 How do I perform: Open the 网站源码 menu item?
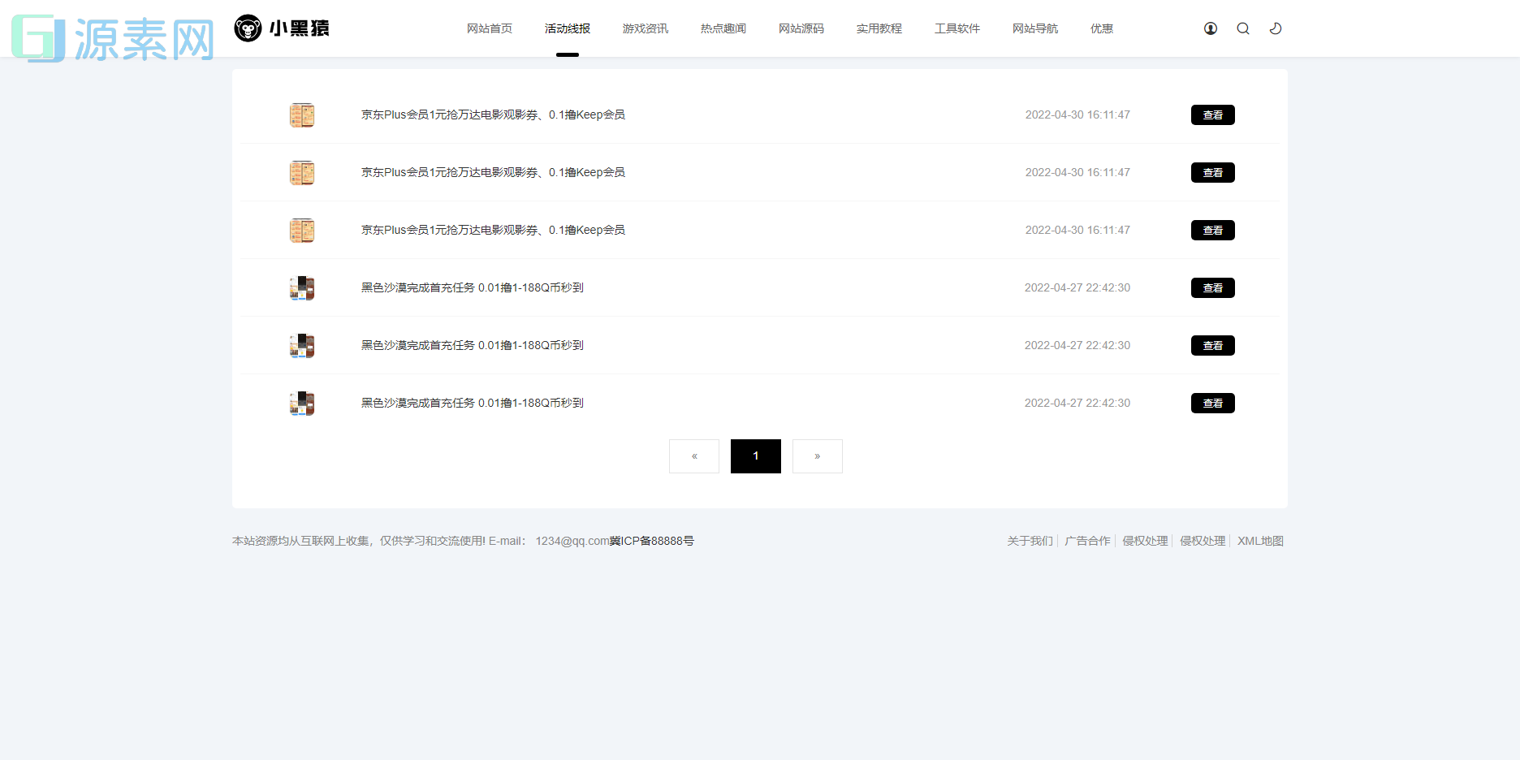point(801,28)
